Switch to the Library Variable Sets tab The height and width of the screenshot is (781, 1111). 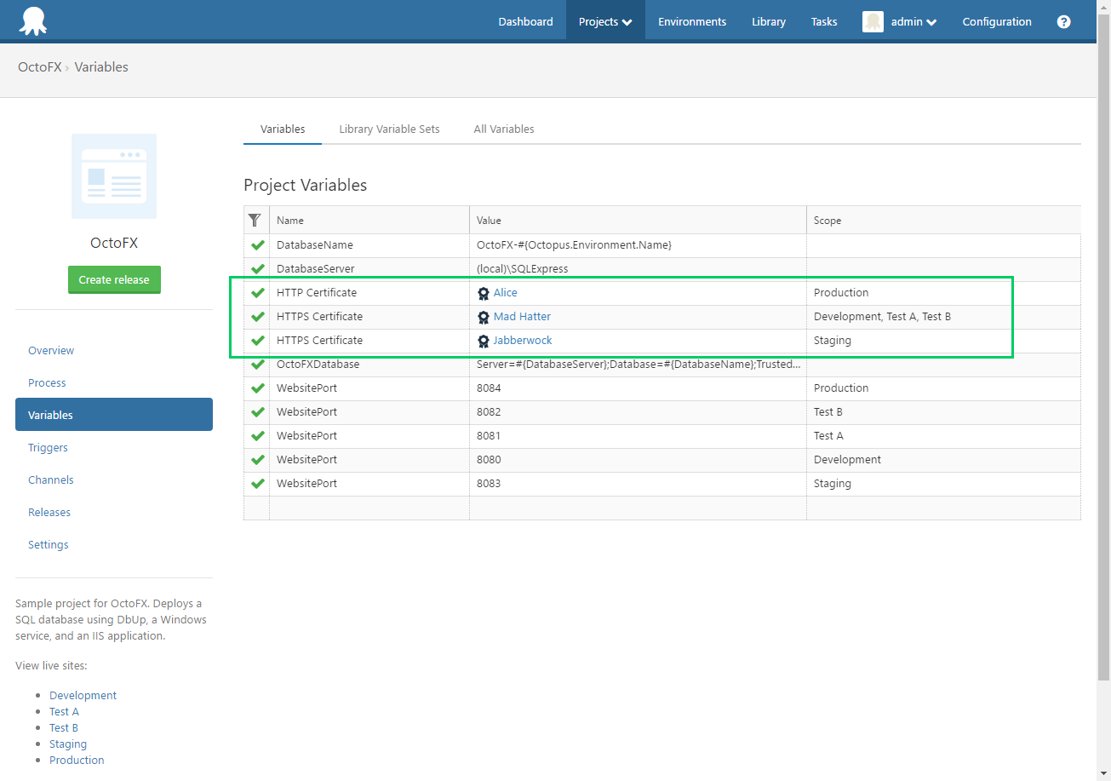pos(389,129)
